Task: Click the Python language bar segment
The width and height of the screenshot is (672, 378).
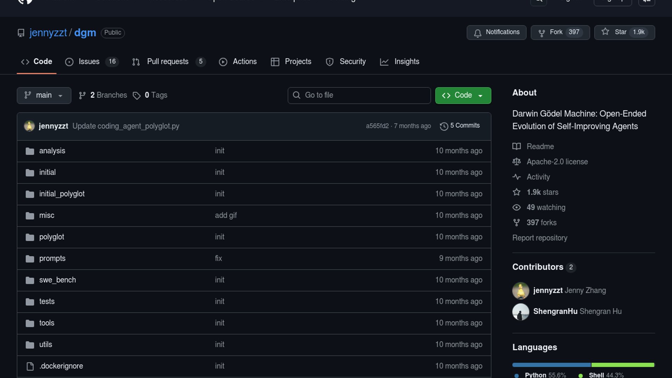Action: 551,365
